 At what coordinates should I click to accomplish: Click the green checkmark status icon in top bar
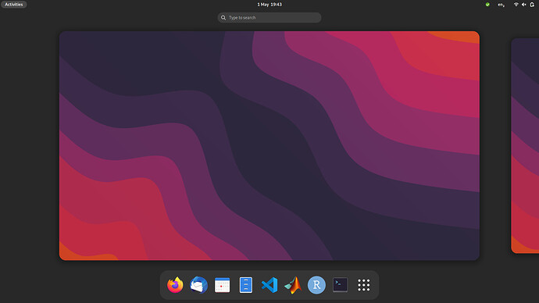pos(487,5)
